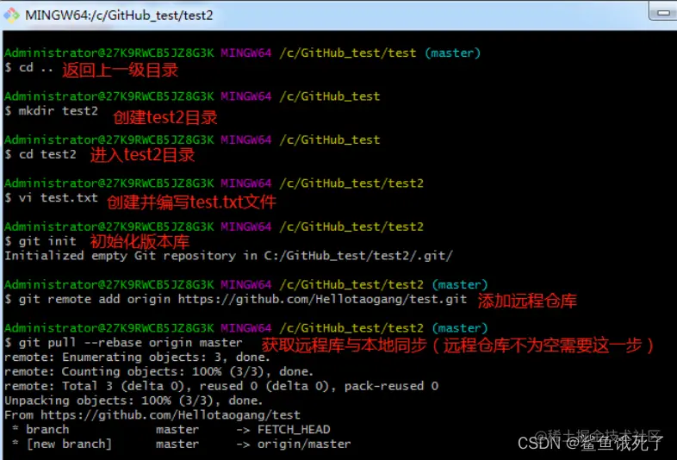Click the red note 创建并编写test.txt文件

(x=191, y=202)
